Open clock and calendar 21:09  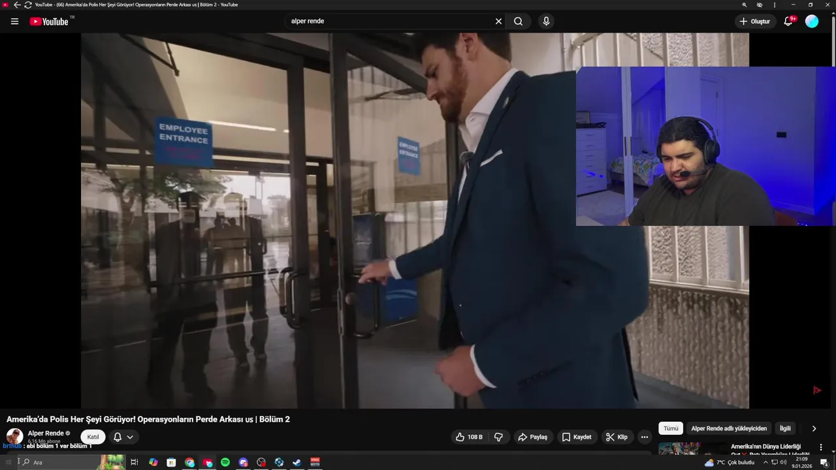[x=801, y=462]
